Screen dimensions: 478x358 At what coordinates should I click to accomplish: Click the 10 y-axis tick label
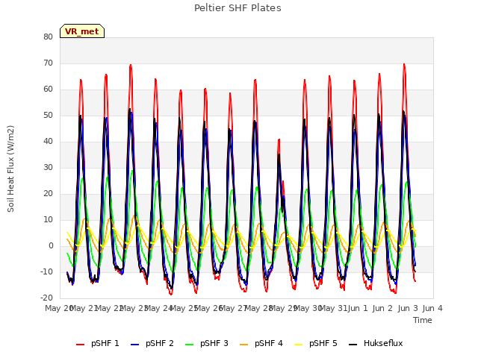48,220
